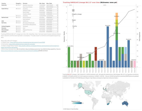The width and height of the screenshot is (142, 111).
Task: Click the Rhineland-Palatinate division cell
Action: click(29, 23)
